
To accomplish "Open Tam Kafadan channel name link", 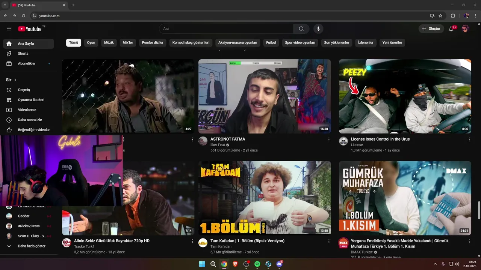I will 221,246.
